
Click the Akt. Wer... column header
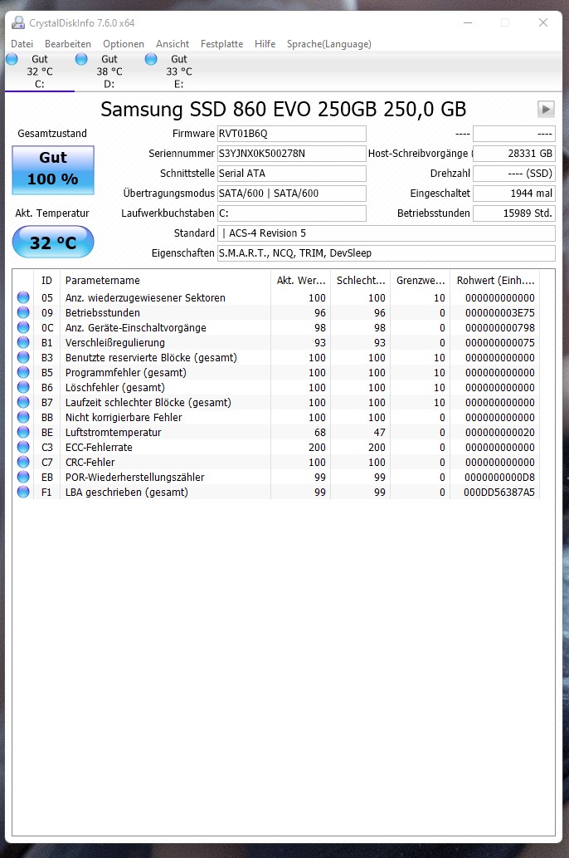300,280
